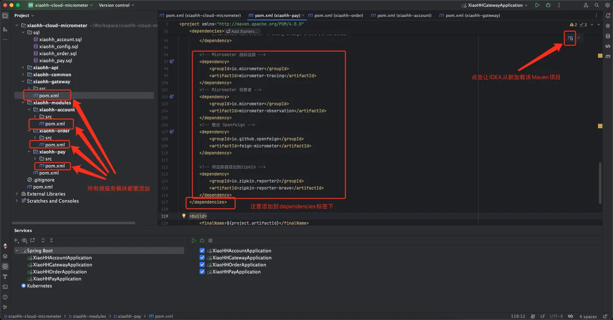Expand all services with the expand-all icon

43,240
